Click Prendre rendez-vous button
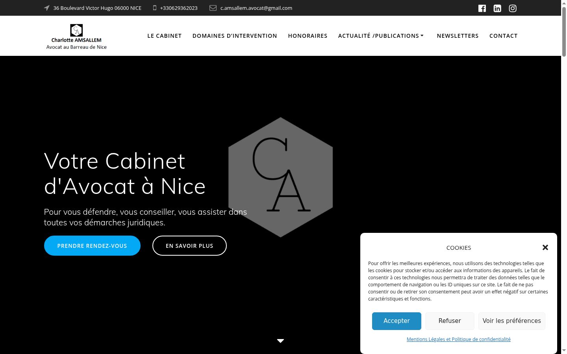The width and height of the screenshot is (567, 354). pyautogui.click(x=92, y=246)
